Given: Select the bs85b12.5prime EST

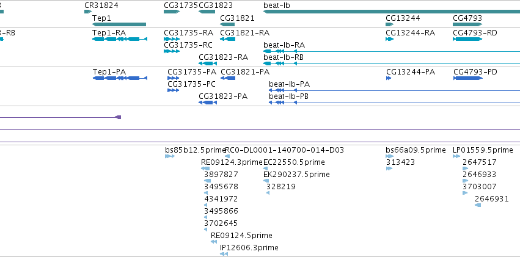Looking at the screenshot, I should click(x=170, y=156).
